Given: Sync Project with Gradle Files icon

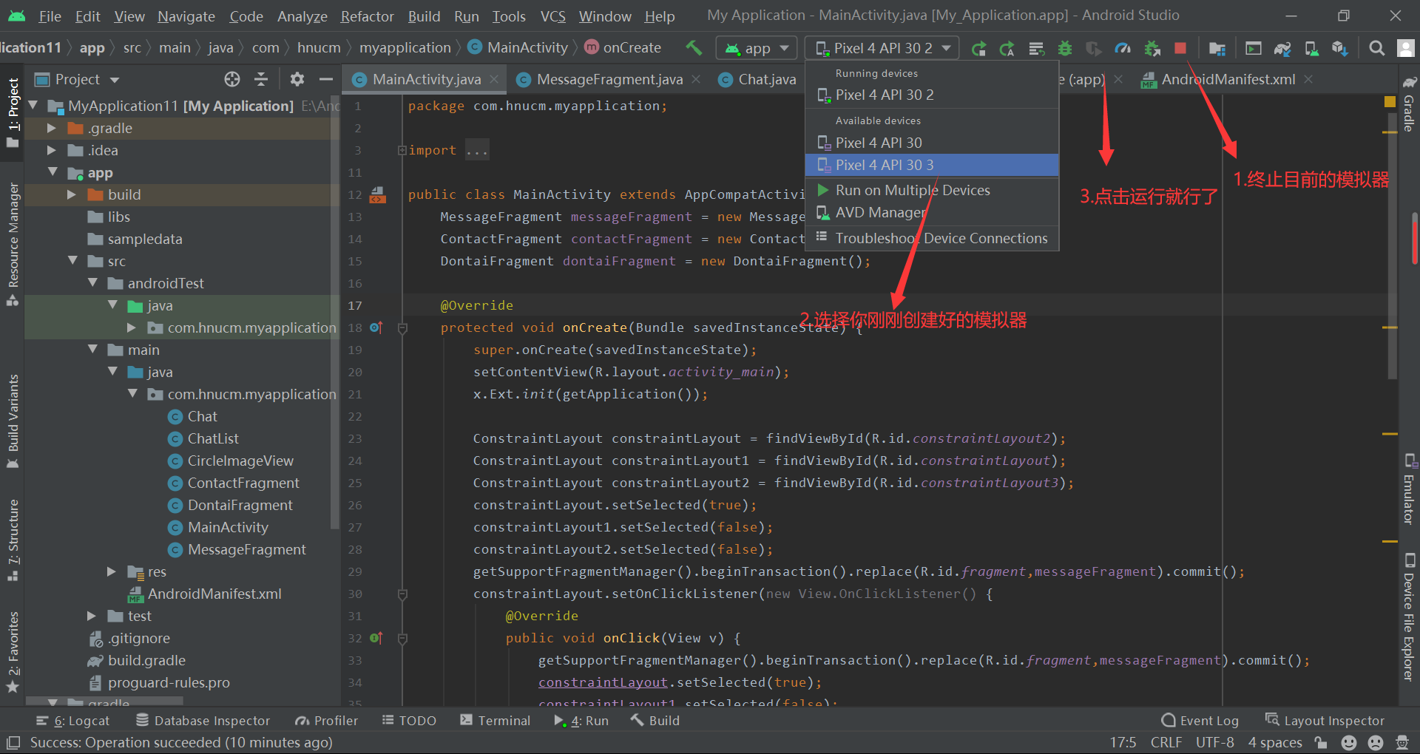Looking at the screenshot, I should pos(1282,48).
